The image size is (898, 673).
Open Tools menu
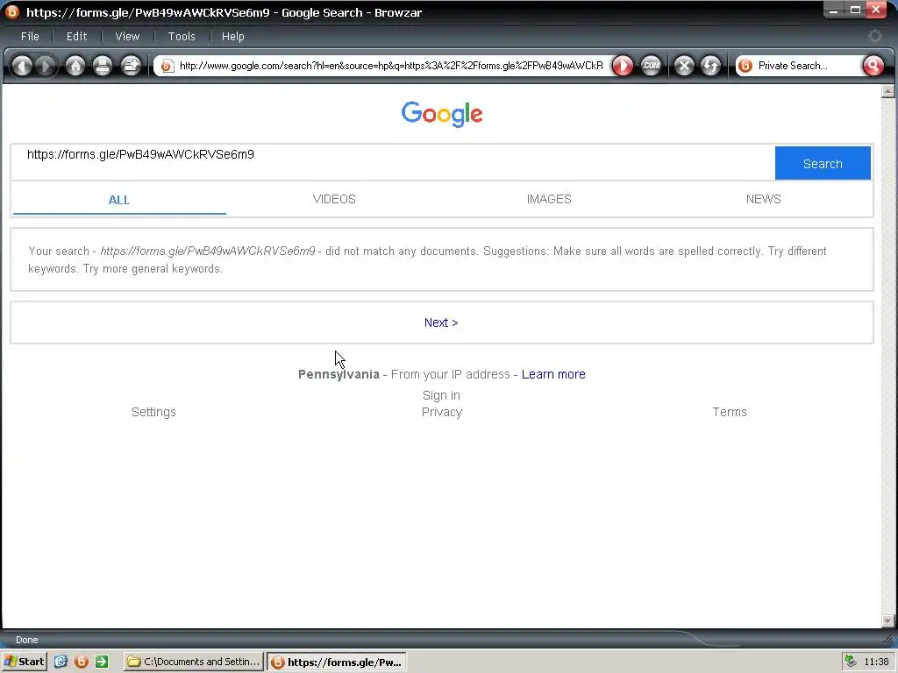point(182,36)
